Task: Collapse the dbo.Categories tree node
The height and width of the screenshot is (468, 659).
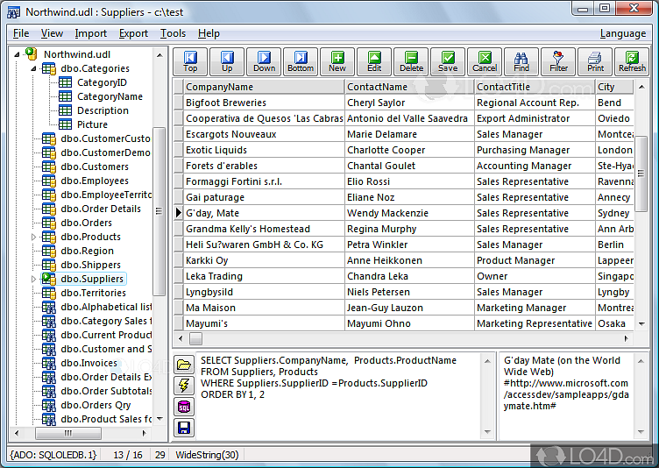Action: point(35,68)
